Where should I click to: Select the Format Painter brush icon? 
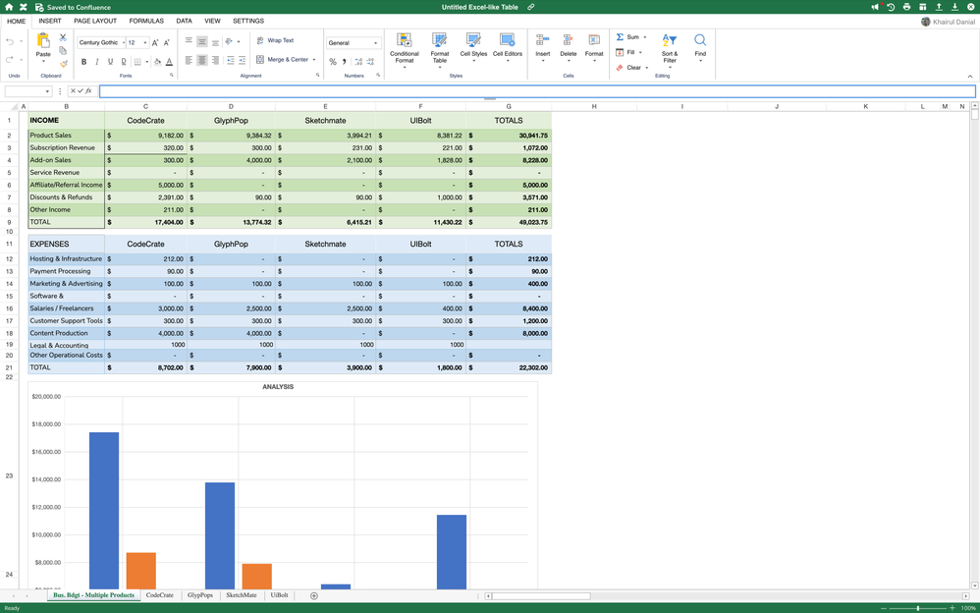(x=63, y=64)
